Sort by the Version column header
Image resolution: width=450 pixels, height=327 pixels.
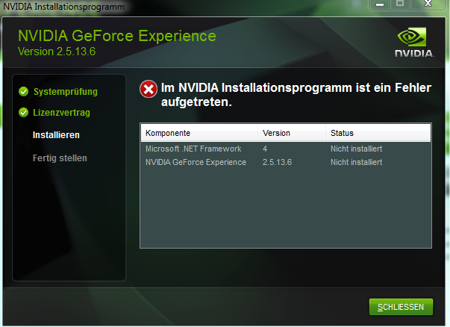[x=292, y=133]
